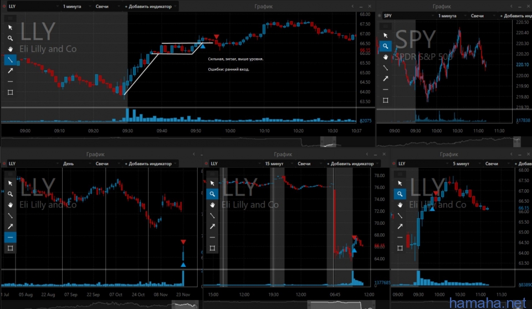Toggle red link dot in LLY daily panel
Viewport: 532px width, 309px height.
click(x=4, y=163)
